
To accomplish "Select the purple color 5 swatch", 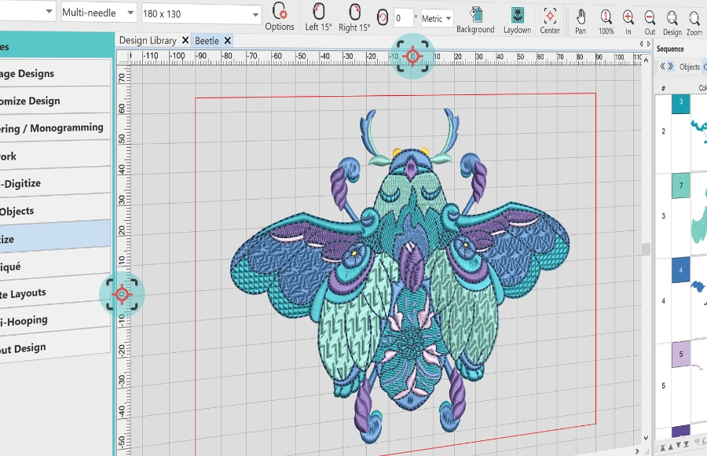I will point(680,355).
